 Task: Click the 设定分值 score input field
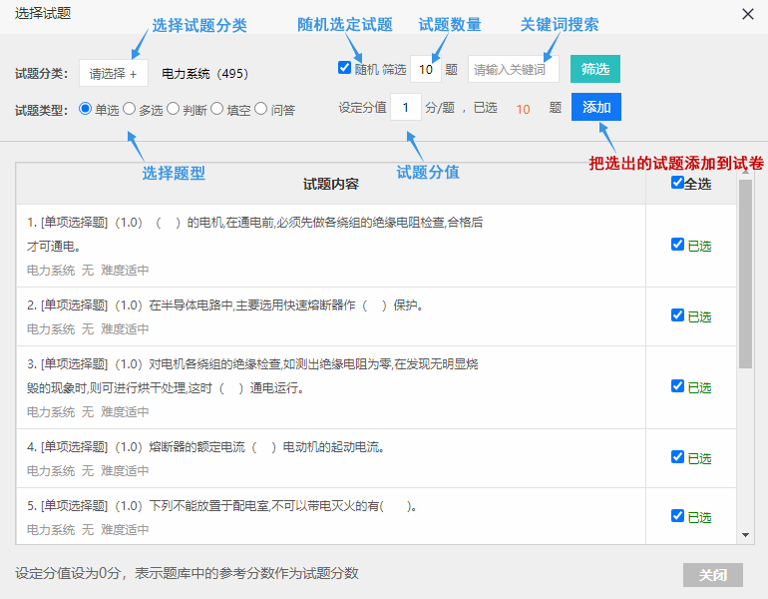pos(406,107)
